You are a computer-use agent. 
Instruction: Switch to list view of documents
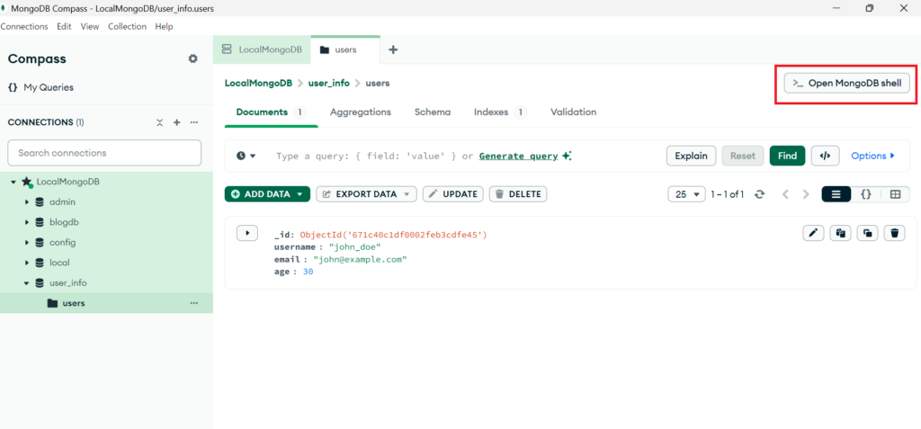click(836, 194)
